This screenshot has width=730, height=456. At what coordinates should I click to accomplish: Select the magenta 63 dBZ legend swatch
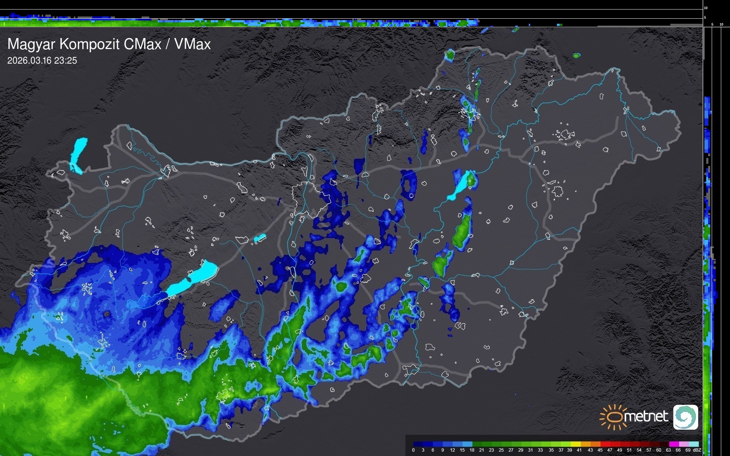pos(674,444)
